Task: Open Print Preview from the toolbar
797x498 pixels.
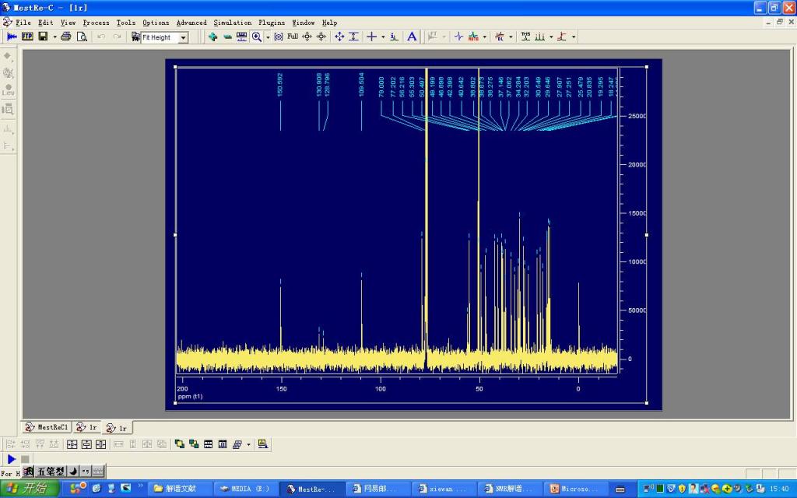Action: click(x=82, y=37)
